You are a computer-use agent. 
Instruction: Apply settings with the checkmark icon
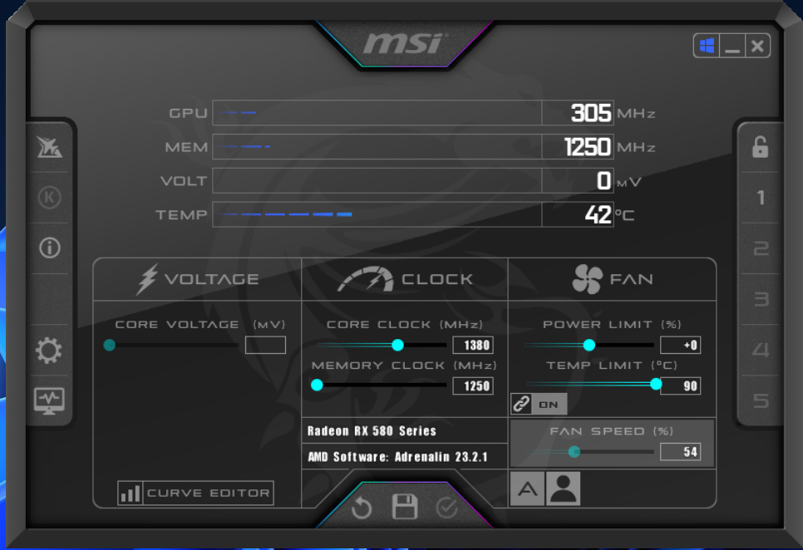tap(446, 508)
